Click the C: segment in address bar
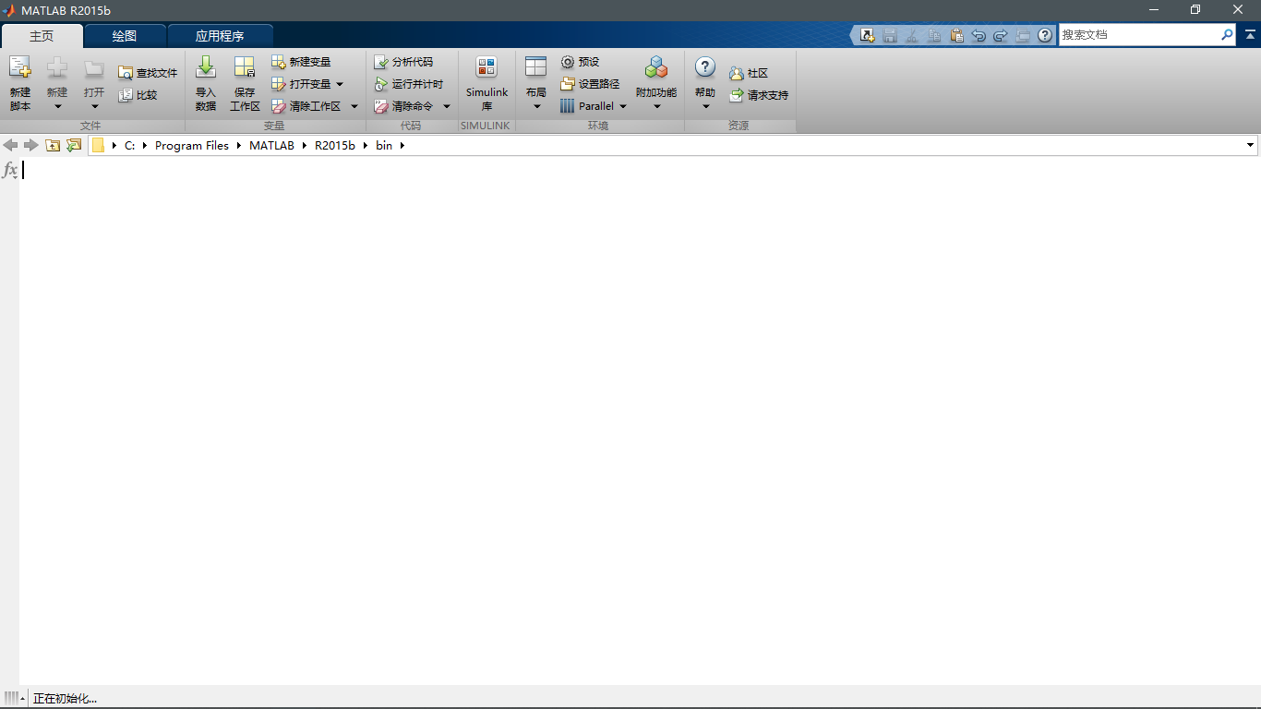The height and width of the screenshot is (709, 1261). 130,145
